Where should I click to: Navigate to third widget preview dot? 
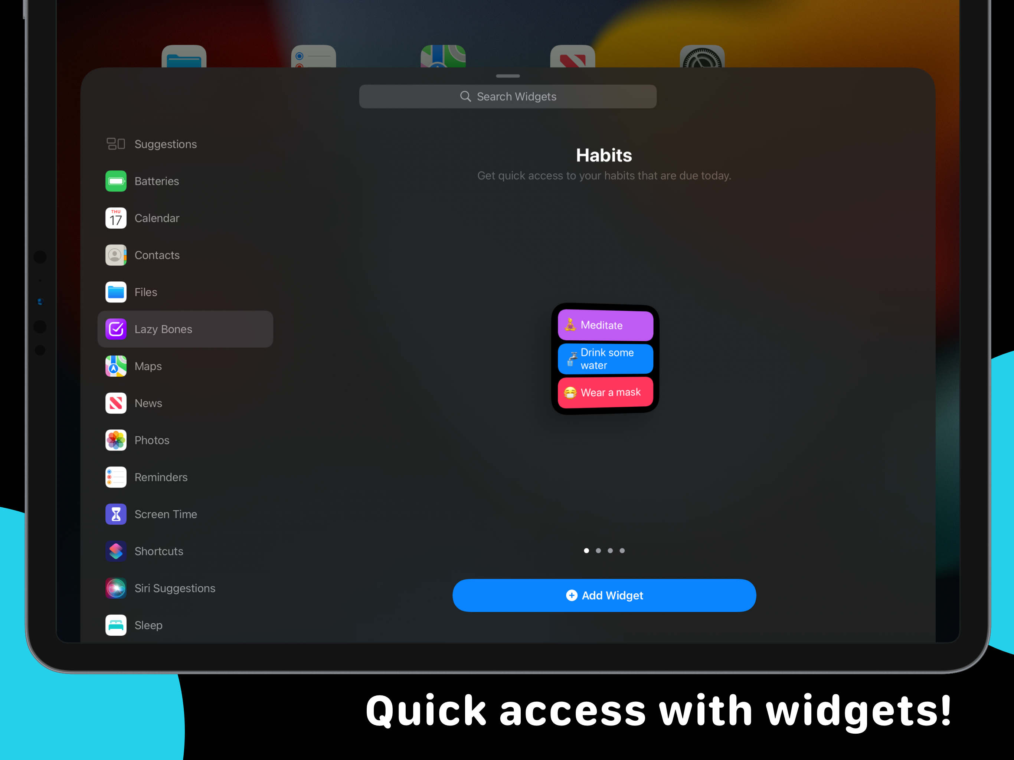(x=610, y=551)
